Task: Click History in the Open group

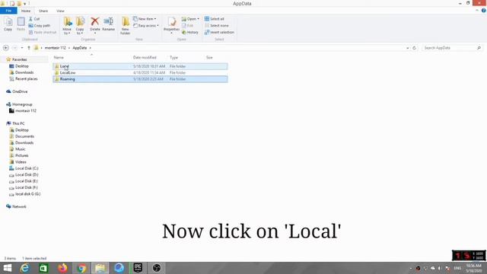Action: click(190, 32)
